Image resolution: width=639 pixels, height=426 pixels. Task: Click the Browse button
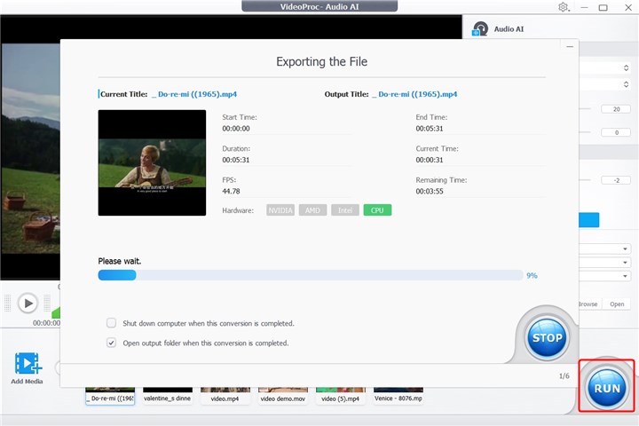coord(588,304)
